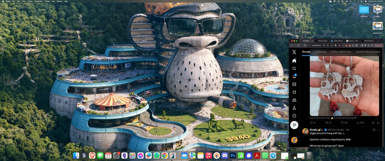Switch to the Following tab
The image size is (385, 161).
321,52
